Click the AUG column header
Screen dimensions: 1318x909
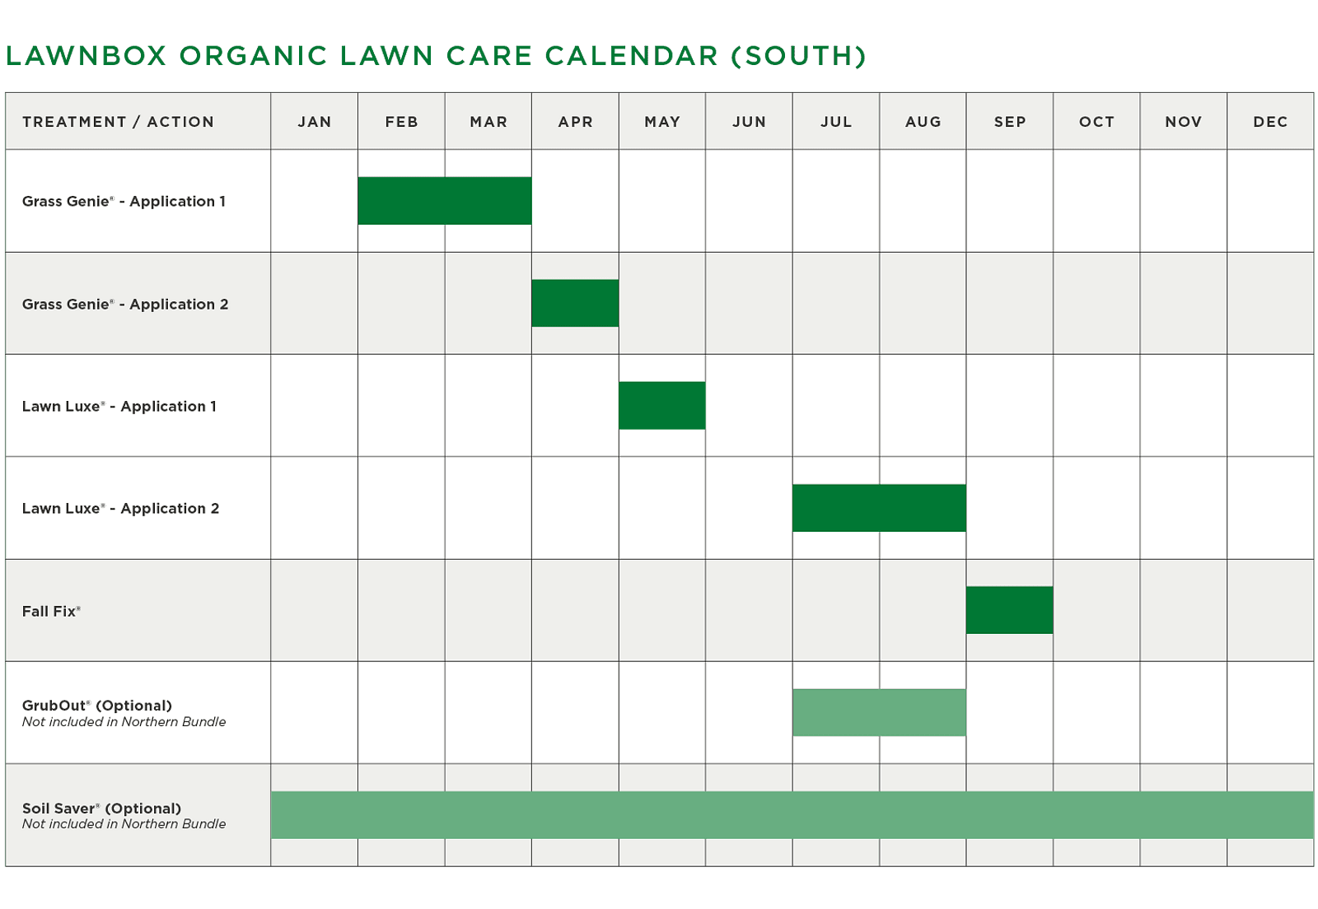click(x=923, y=122)
